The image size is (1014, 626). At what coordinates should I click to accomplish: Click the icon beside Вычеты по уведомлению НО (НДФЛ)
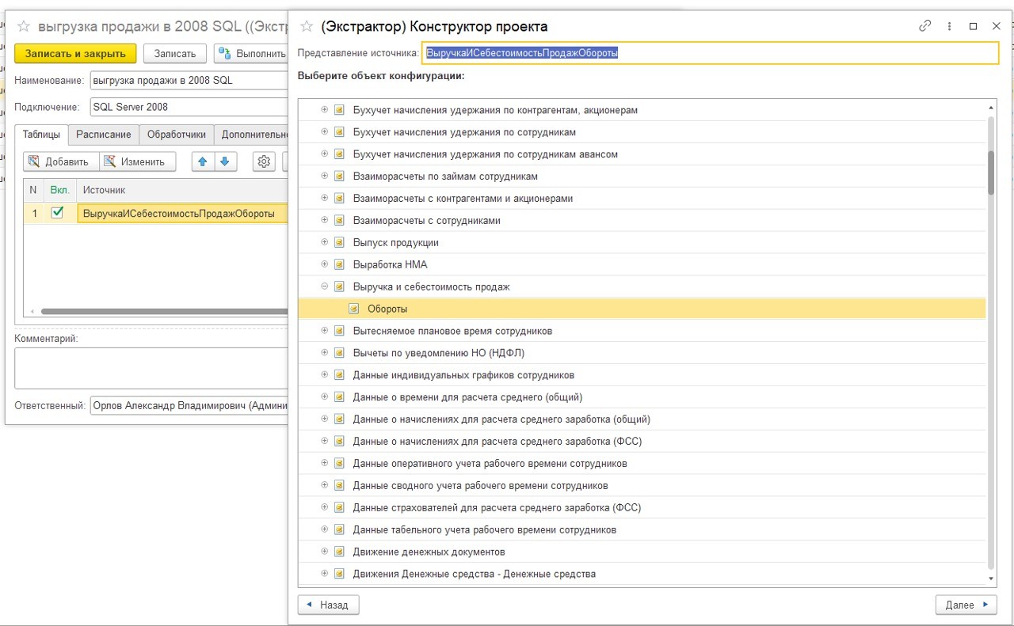(x=339, y=353)
